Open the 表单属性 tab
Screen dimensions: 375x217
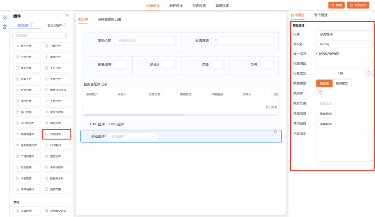coord(321,15)
